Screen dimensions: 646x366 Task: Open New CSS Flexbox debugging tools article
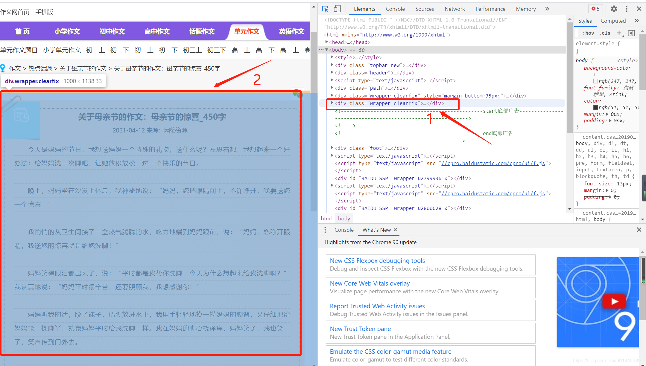pos(377,260)
